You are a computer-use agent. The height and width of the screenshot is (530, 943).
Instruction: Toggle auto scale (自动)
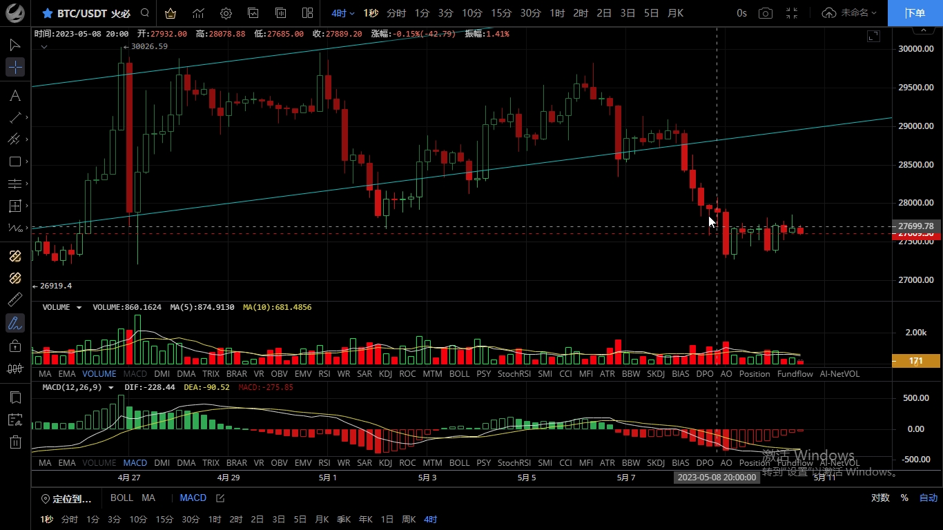pos(928,498)
